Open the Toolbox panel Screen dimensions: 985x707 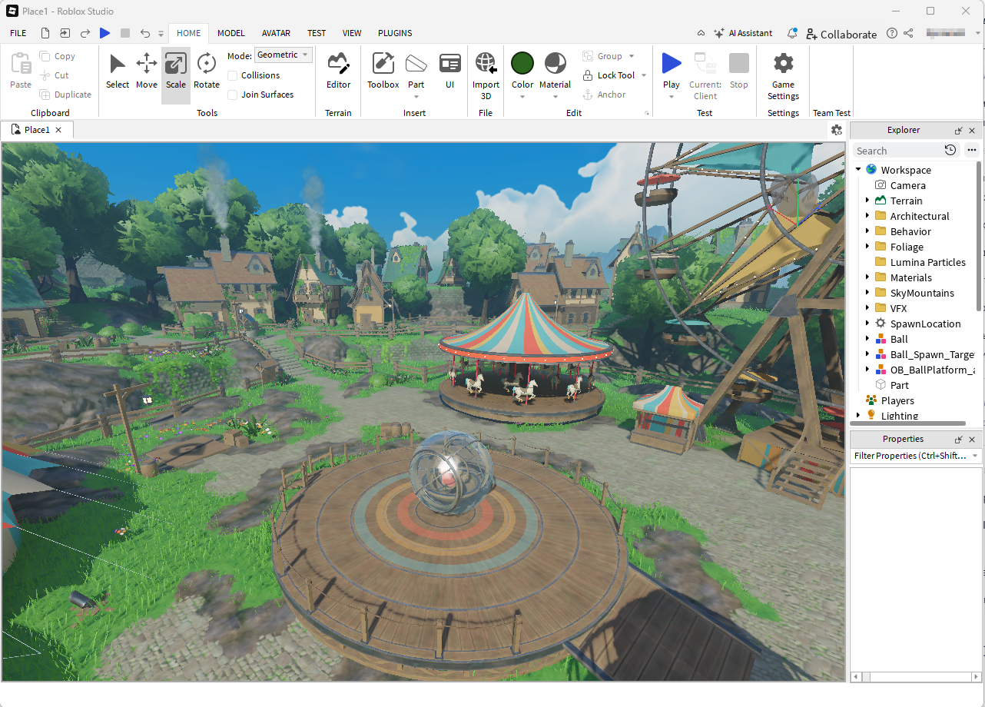[x=383, y=71]
